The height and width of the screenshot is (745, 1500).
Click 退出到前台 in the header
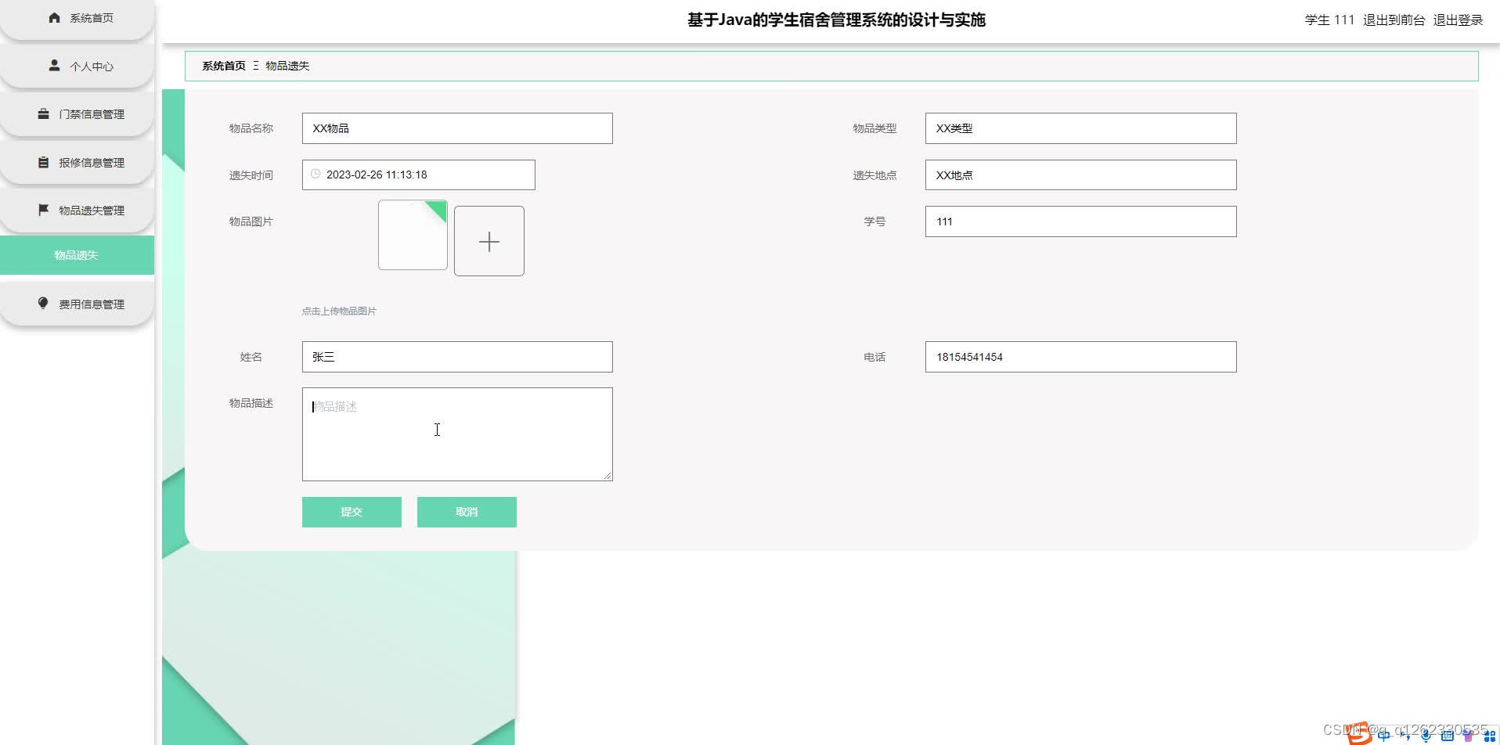point(1394,20)
